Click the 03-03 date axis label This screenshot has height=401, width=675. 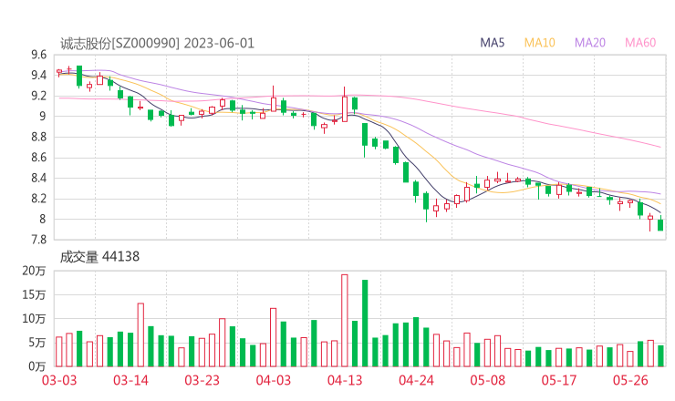[59, 380]
